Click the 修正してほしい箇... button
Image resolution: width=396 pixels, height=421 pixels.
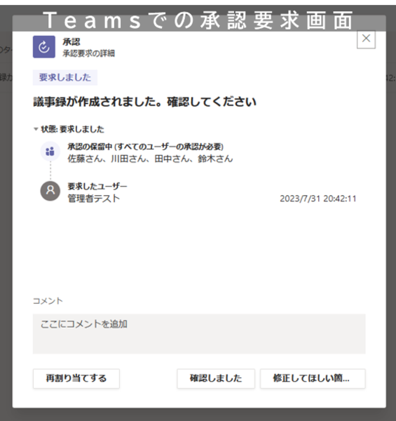(313, 379)
